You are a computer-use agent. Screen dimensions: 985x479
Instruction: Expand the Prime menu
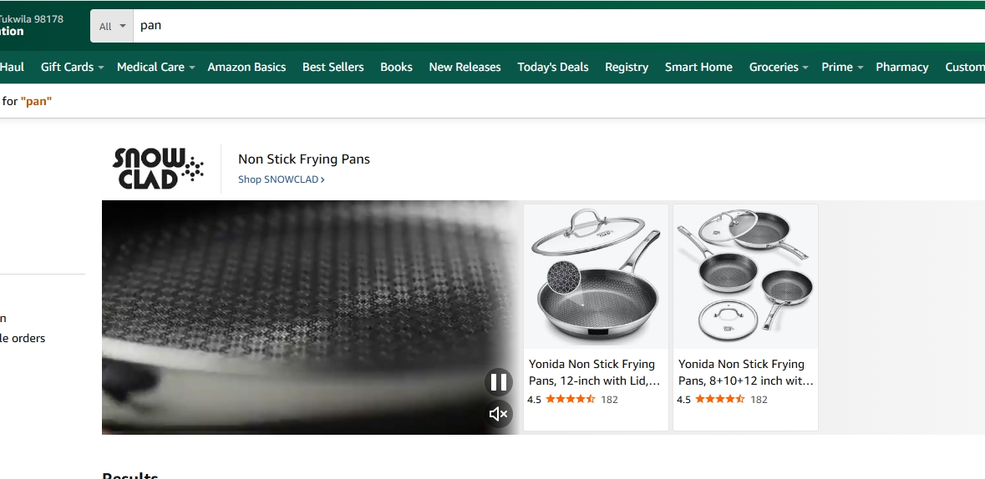[842, 67]
